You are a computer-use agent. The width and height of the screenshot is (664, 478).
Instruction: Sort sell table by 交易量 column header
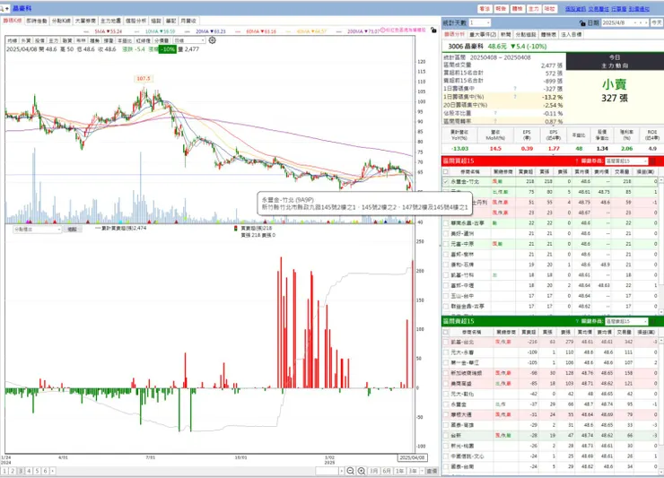coord(624,332)
